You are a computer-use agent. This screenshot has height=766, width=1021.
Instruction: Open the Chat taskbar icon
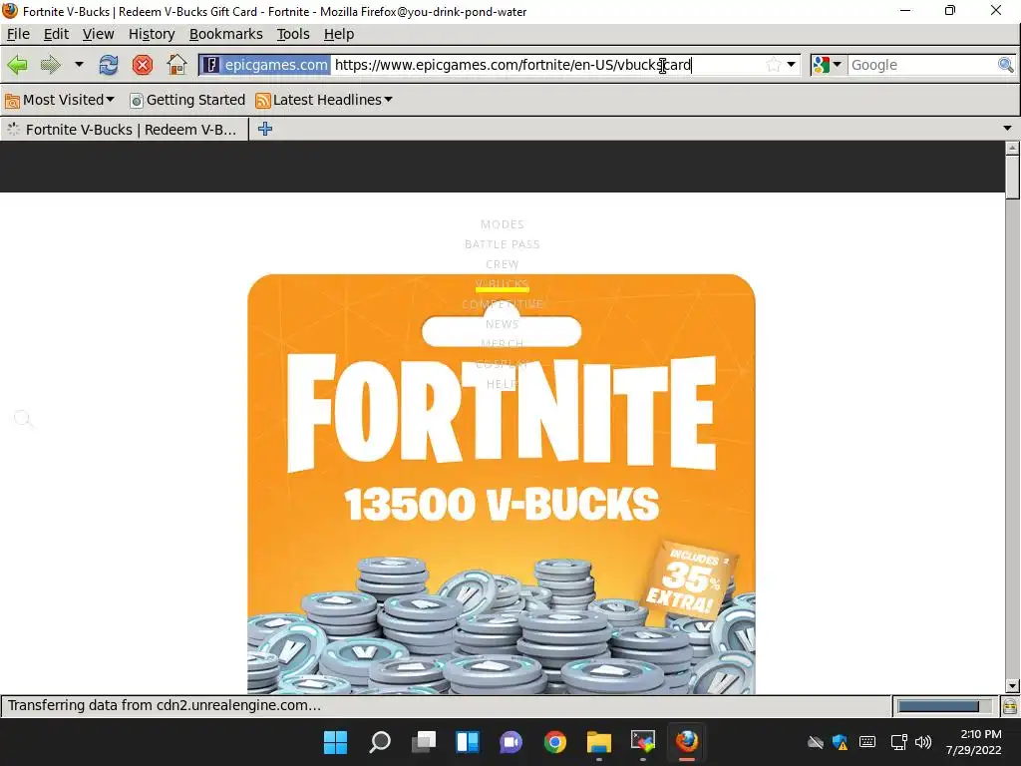[x=511, y=742]
